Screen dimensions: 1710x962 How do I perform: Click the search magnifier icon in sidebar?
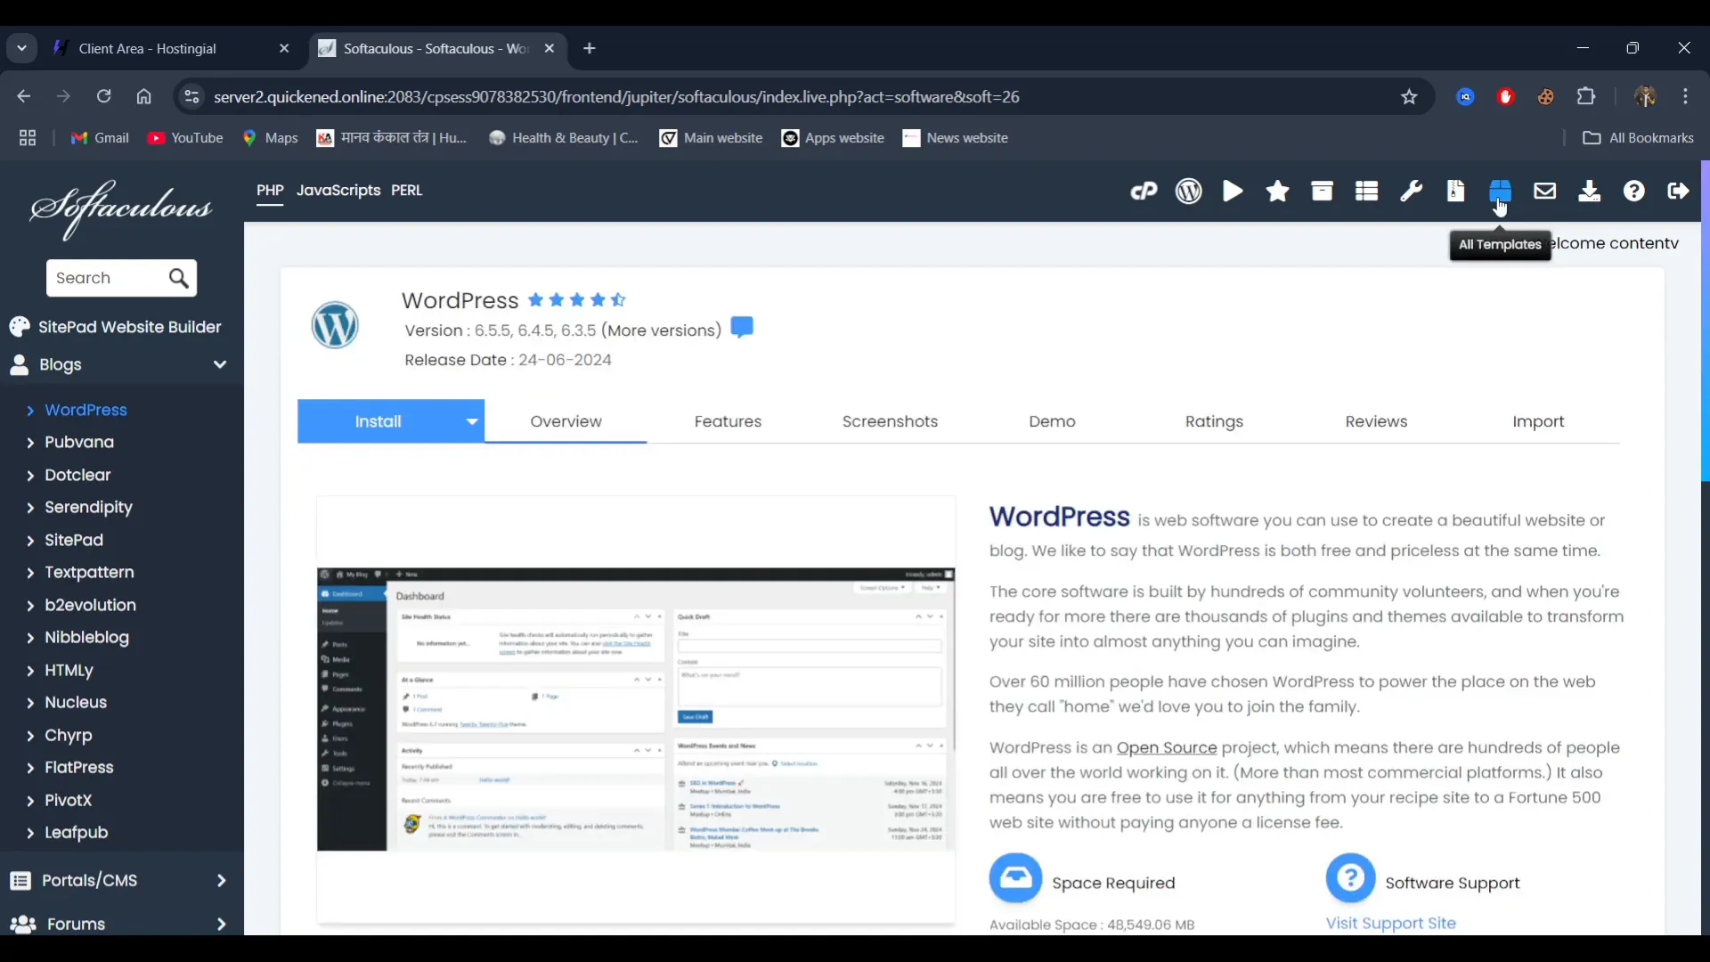pyautogui.click(x=178, y=278)
